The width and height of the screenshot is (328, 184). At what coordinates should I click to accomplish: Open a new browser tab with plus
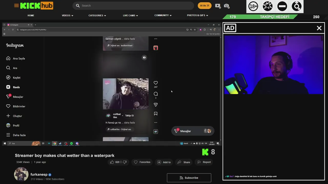point(35,25)
